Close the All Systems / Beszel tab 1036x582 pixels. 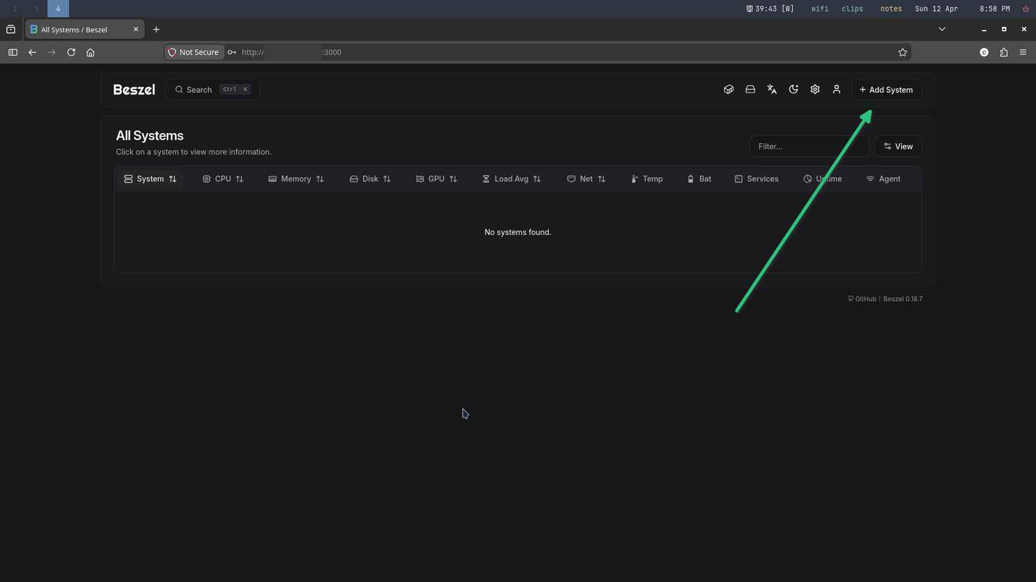(136, 29)
